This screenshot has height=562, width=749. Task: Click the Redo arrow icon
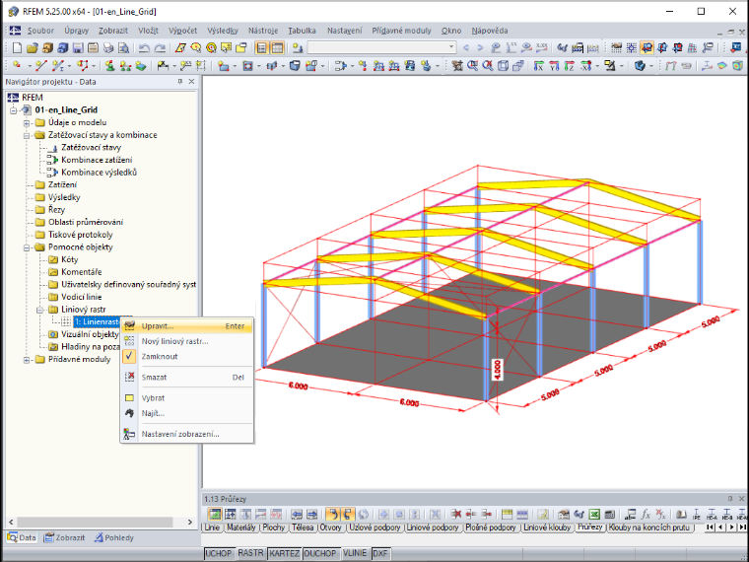click(x=160, y=47)
